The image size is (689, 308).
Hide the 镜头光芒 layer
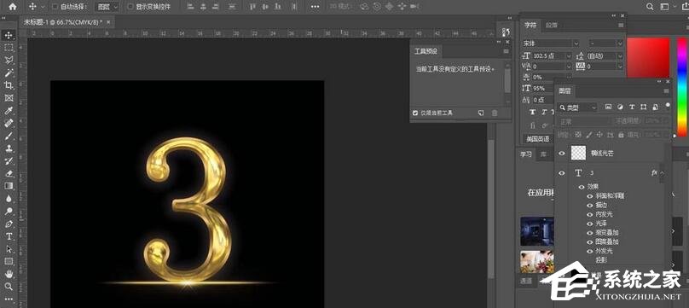tap(562, 154)
